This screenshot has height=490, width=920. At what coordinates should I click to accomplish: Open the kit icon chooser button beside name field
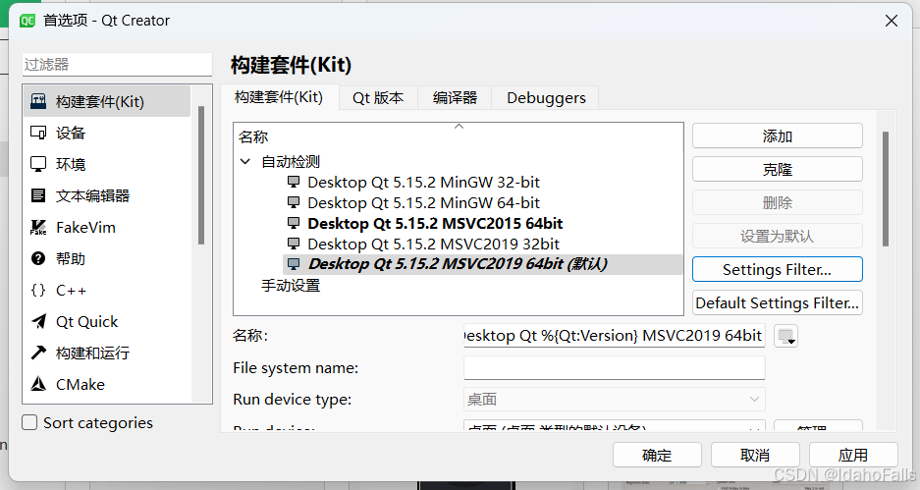[x=785, y=336]
